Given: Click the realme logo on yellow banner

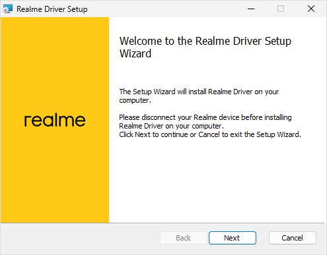Looking at the screenshot, I should 55,120.
